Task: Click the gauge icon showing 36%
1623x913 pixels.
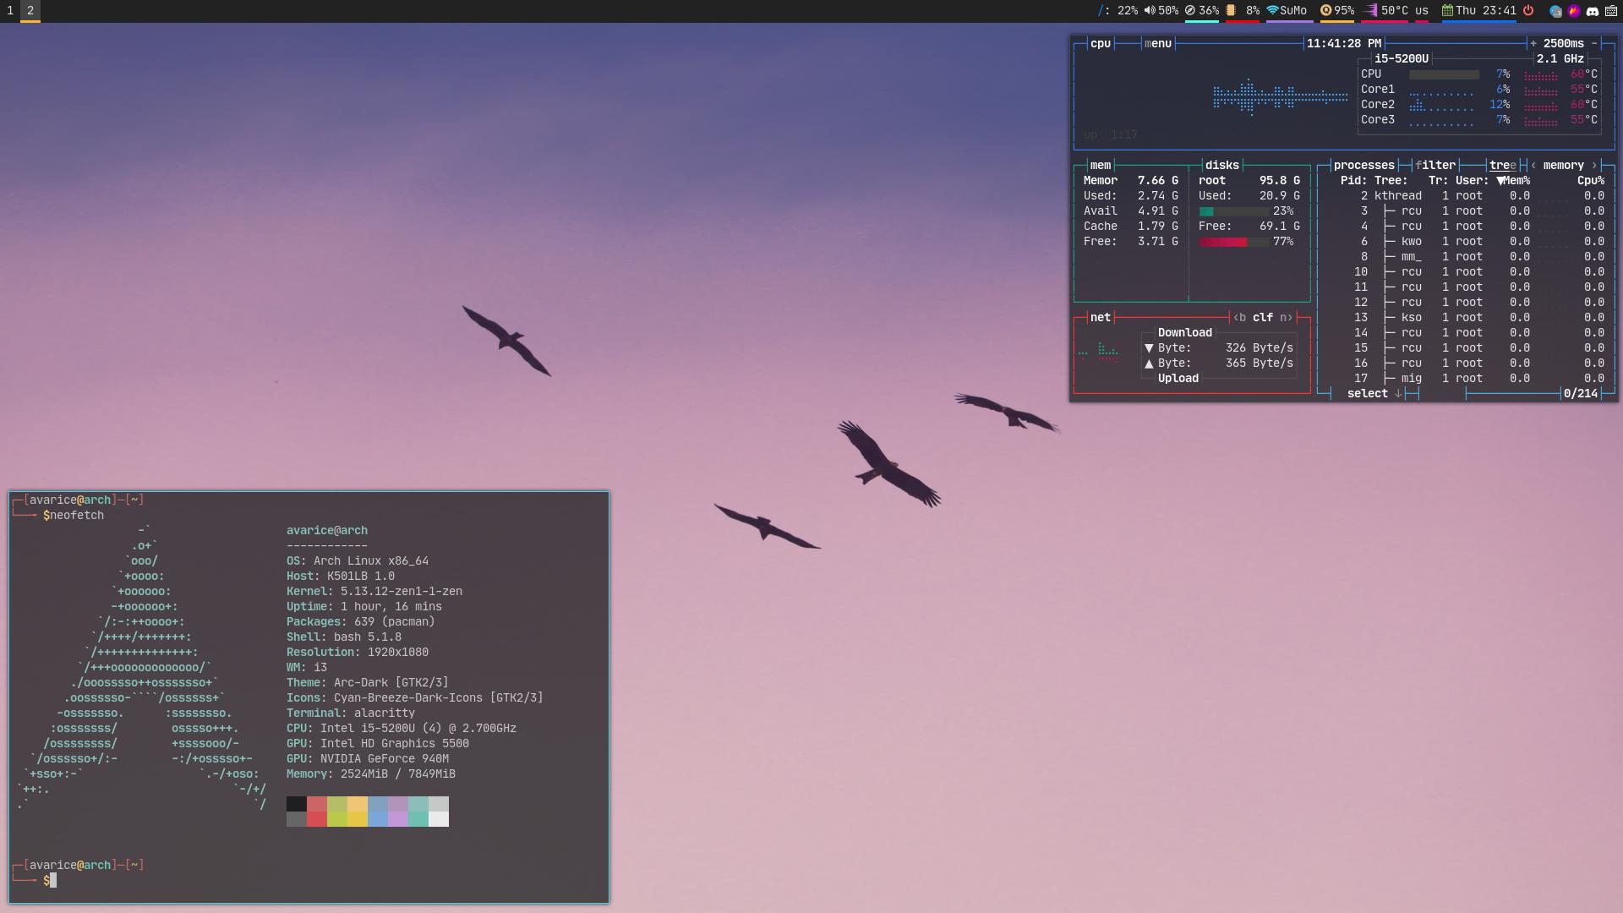Action: (1190, 11)
